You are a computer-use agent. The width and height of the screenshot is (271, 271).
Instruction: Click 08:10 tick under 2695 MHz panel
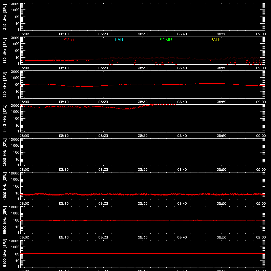point(64,170)
